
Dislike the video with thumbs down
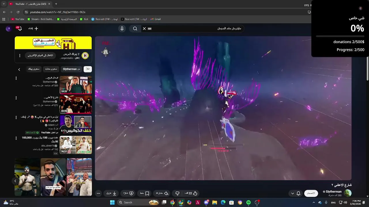tap(177, 193)
